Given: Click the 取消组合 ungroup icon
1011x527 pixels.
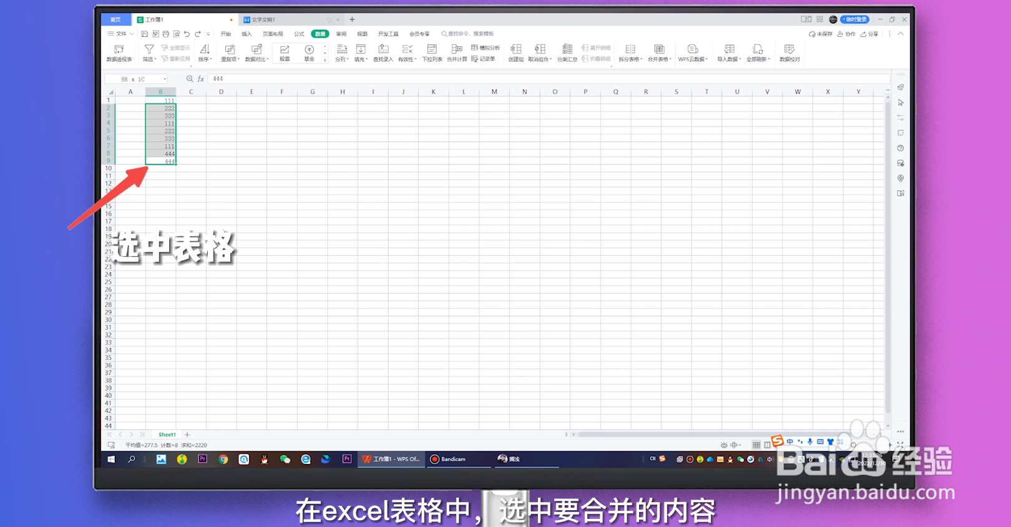Looking at the screenshot, I should tap(540, 49).
